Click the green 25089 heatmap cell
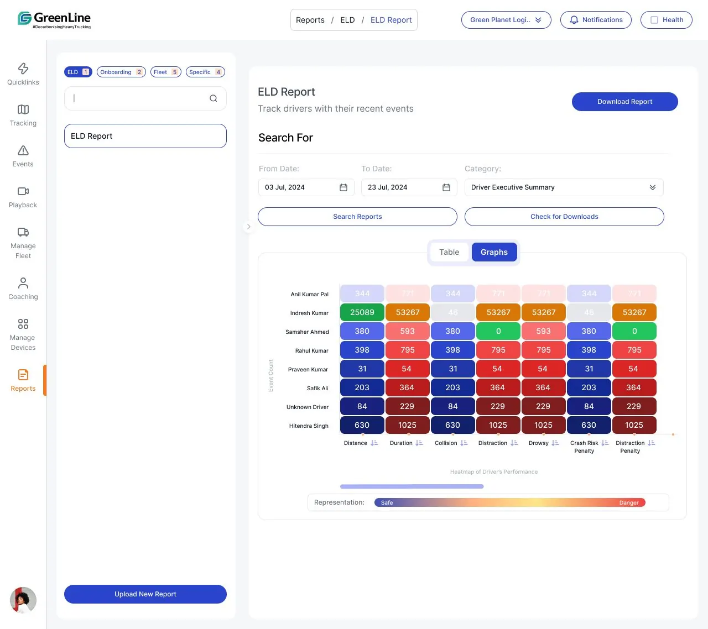The height and width of the screenshot is (629, 708). pos(362,312)
